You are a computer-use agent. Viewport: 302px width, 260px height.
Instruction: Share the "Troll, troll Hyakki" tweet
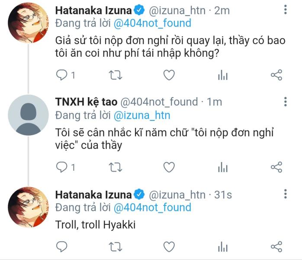tap(276, 247)
